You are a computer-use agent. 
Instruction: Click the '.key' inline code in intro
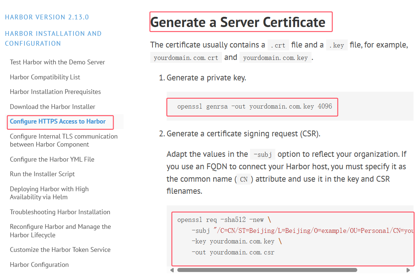click(337, 45)
